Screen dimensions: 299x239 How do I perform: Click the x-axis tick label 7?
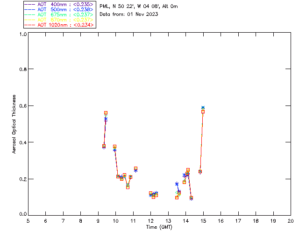63,221
